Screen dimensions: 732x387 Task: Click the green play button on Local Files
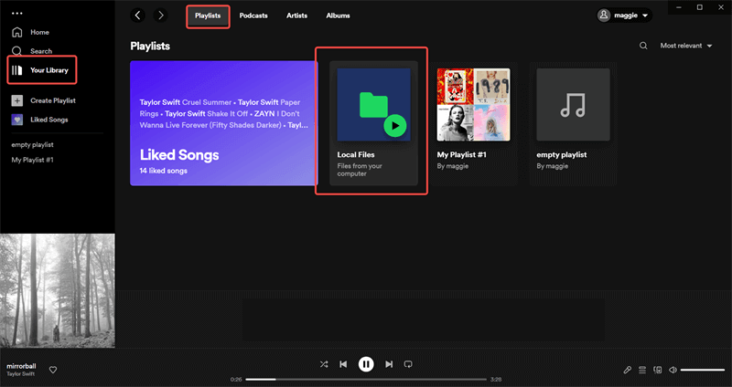point(395,125)
